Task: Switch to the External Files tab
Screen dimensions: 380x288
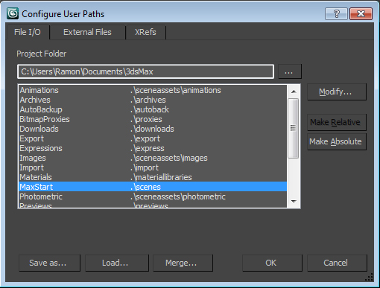Action: click(87, 32)
